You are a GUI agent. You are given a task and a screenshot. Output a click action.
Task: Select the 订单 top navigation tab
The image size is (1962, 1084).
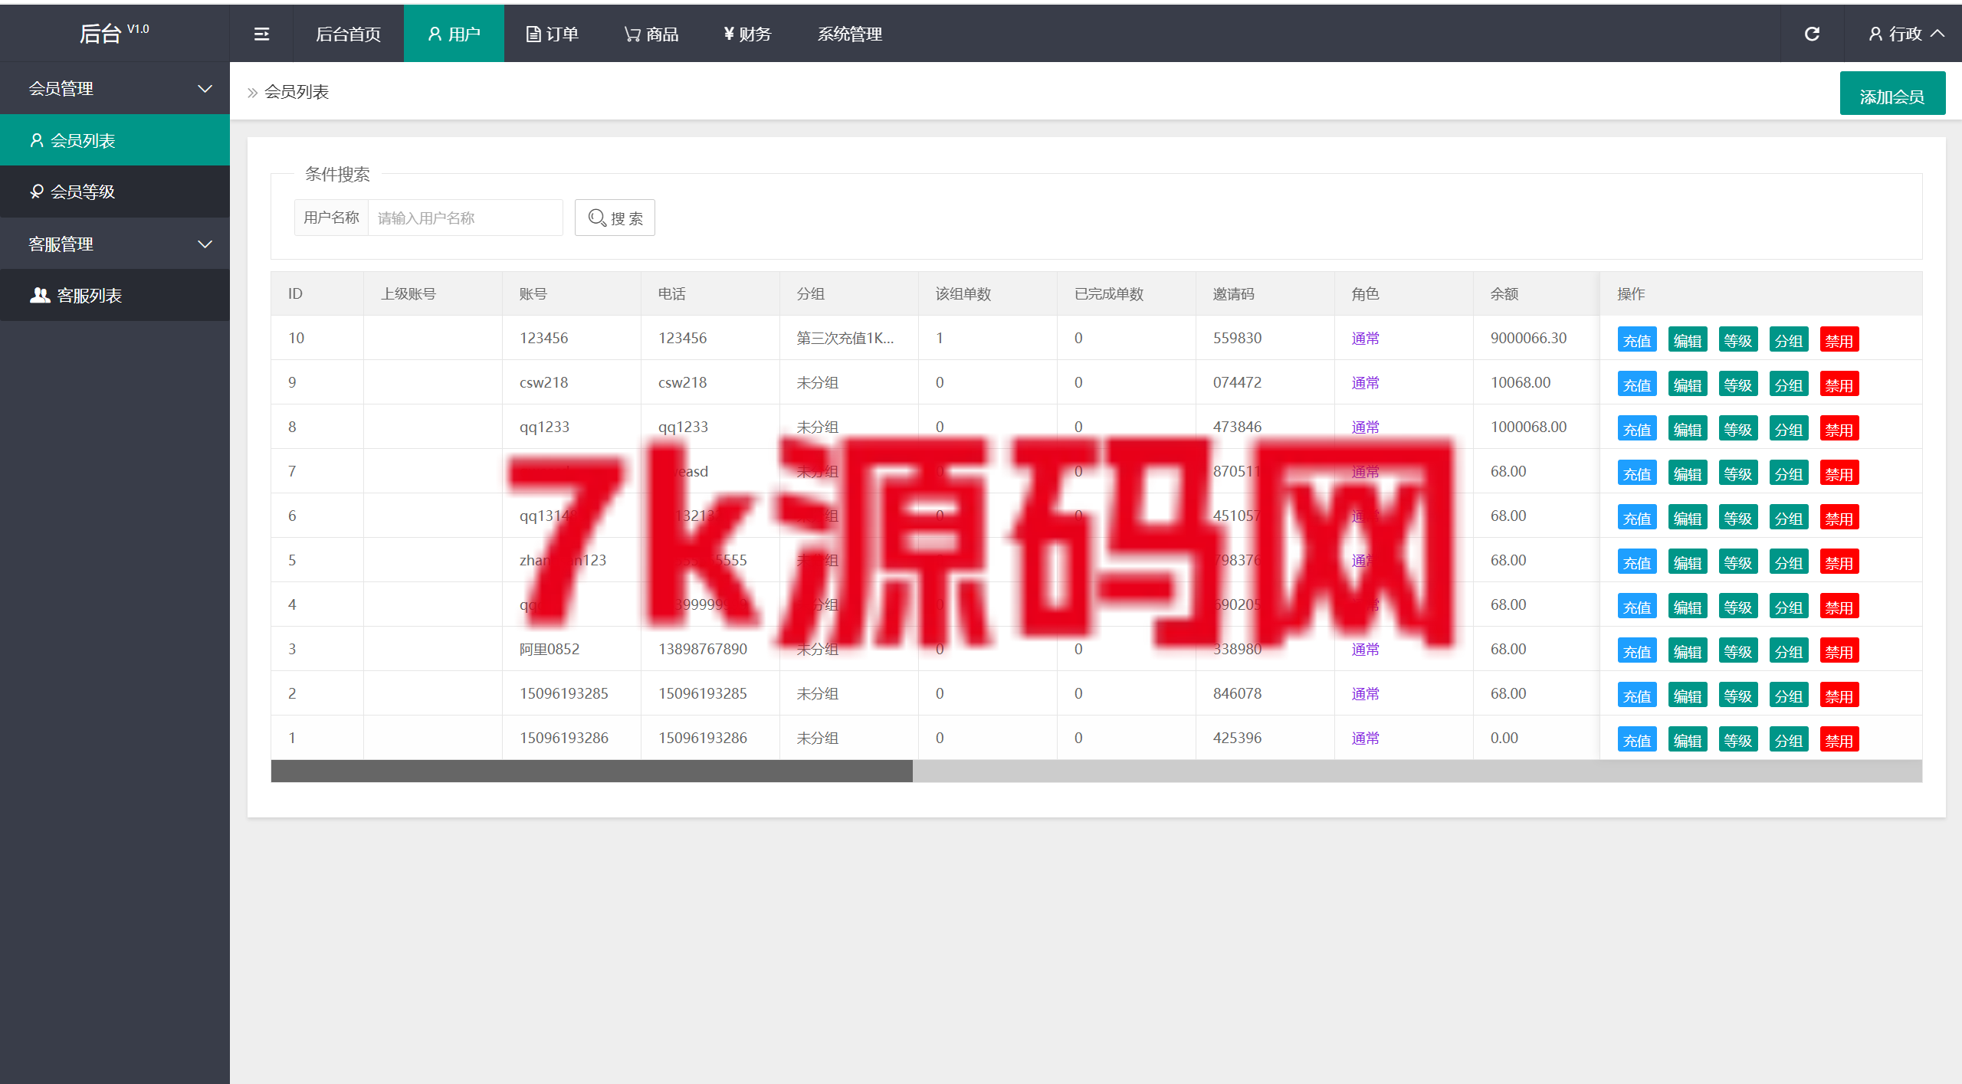coord(552,34)
